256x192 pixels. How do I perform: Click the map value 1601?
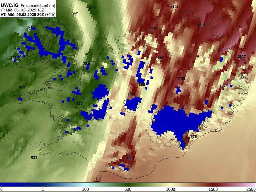(x=186, y=139)
